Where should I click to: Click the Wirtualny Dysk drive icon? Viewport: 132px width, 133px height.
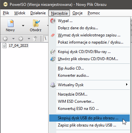tap(53, 85)
